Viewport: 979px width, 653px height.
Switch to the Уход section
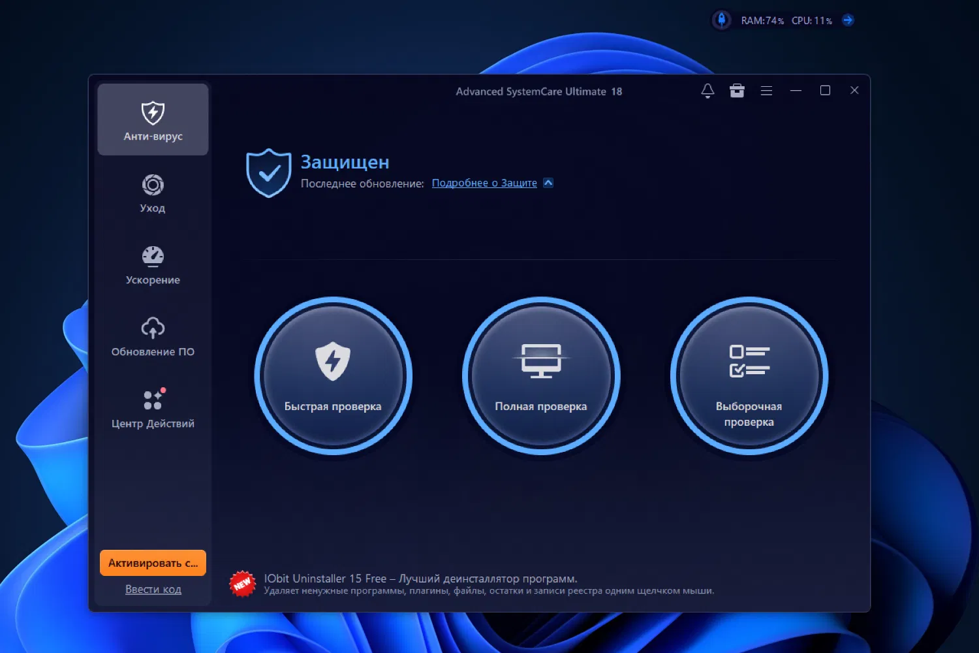153,193
